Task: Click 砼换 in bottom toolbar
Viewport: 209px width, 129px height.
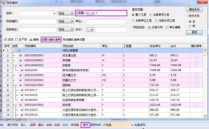Action: [x=57, y=125]
